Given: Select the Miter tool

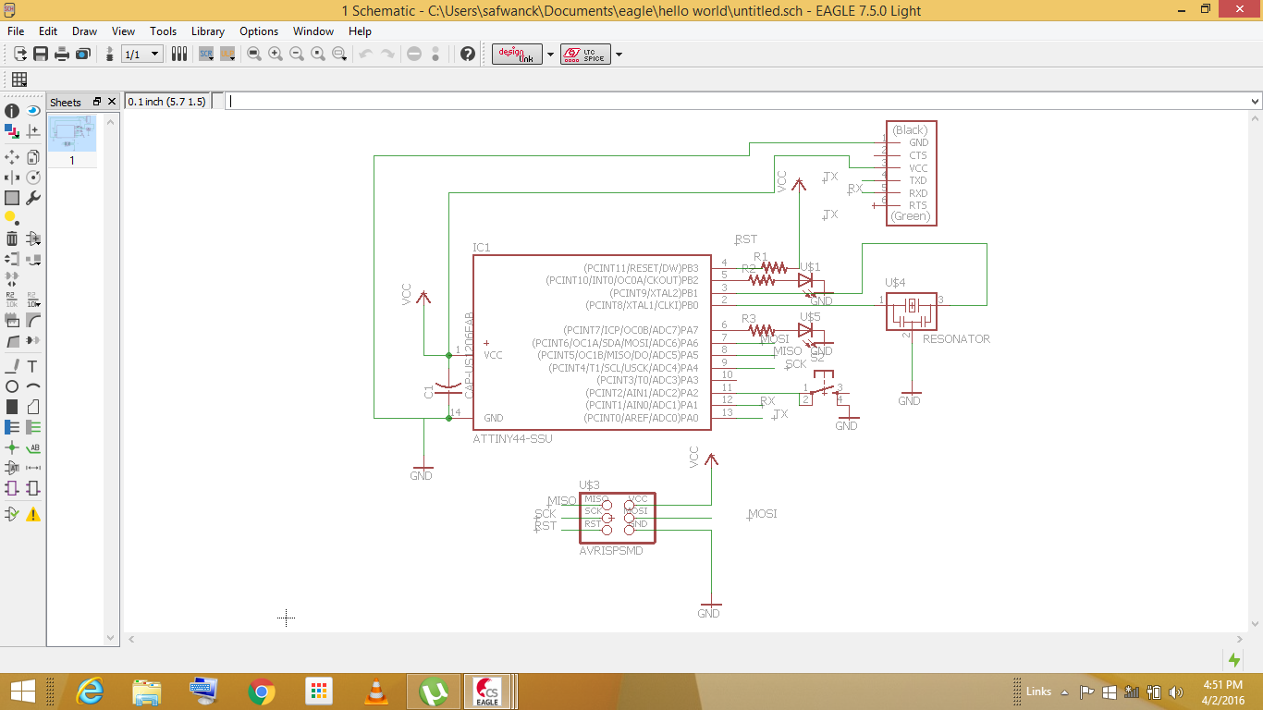Looking at the screenshot, I should (33, 320).
